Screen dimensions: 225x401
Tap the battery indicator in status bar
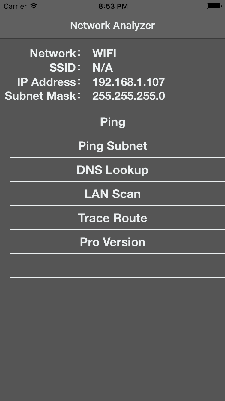(214, 6)
